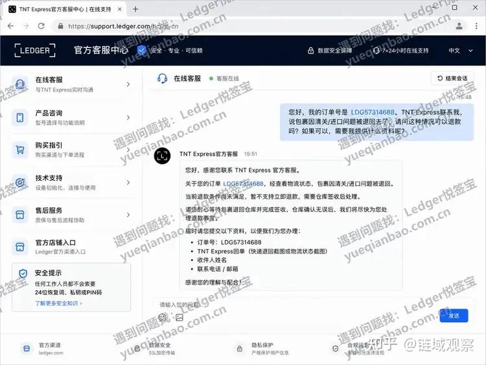This screenshot has width=486, height=365.
Task: Click the image upload icon
Action: tap(179, 317)
